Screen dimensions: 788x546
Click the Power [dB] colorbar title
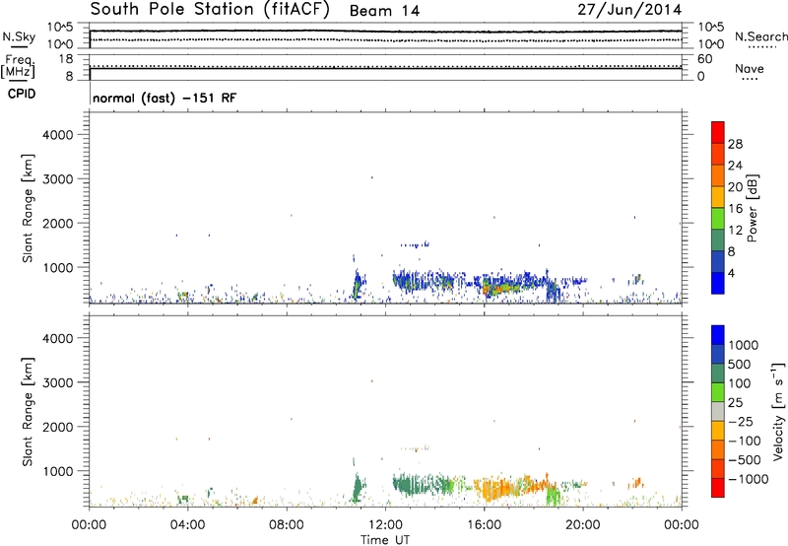point(752,208)
